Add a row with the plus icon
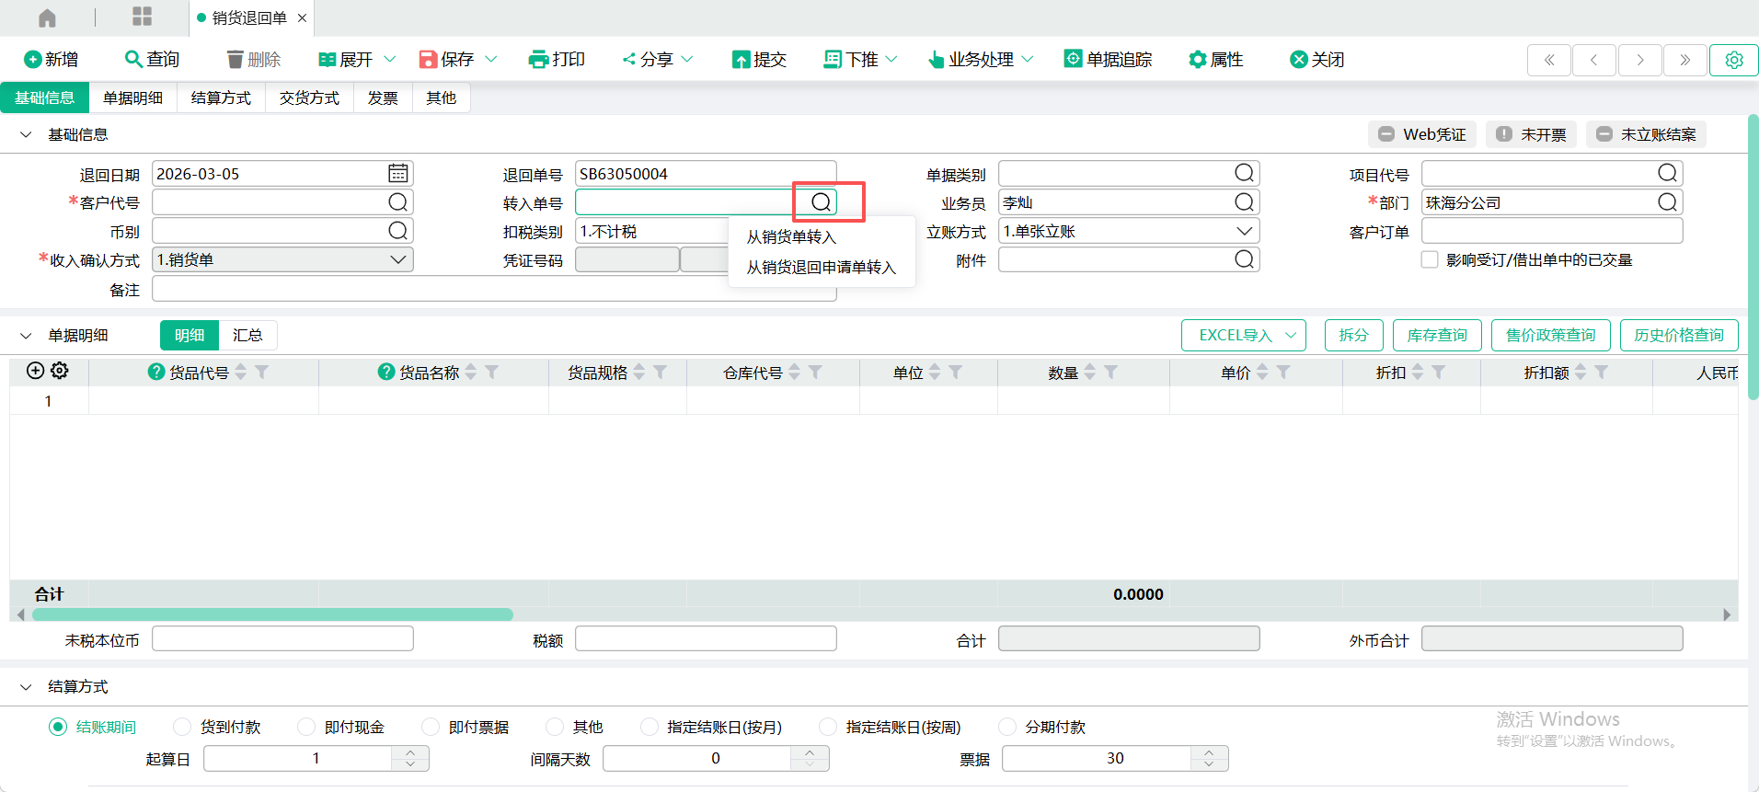The width and height of the screenshot is (1759, 792). tap(35, 371)
